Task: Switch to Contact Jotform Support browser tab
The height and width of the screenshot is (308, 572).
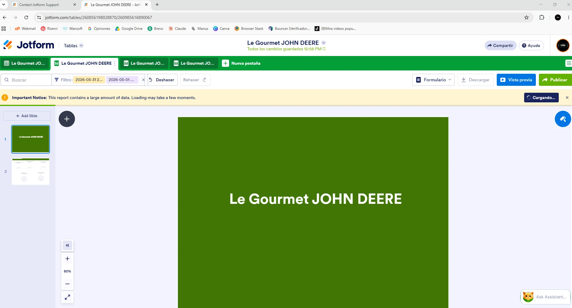Action: coord(39,5)
